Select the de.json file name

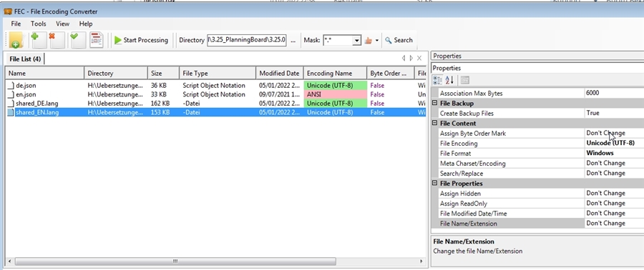[26, 86]
